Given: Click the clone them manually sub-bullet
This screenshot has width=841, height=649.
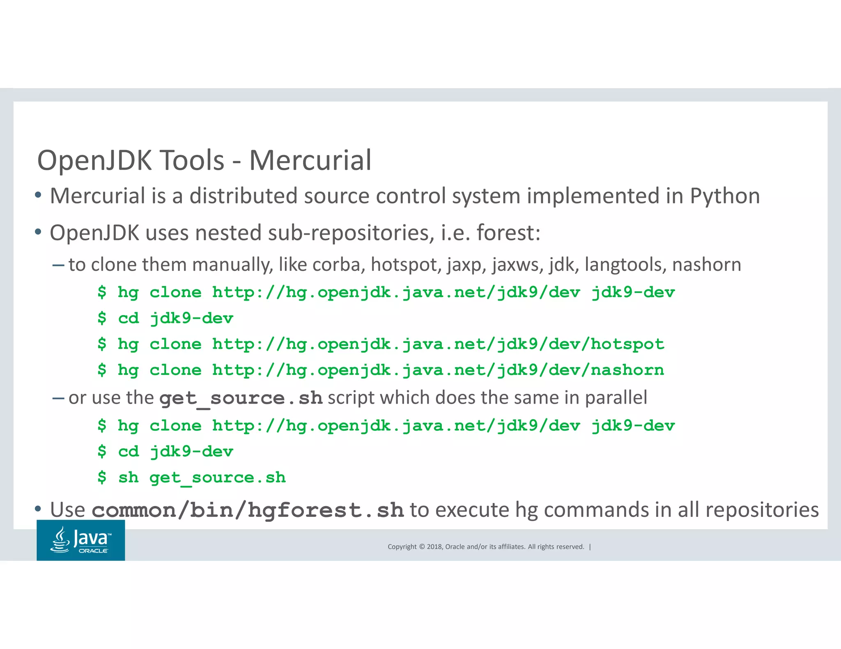Looking at the screenshot, I should 404,265.
